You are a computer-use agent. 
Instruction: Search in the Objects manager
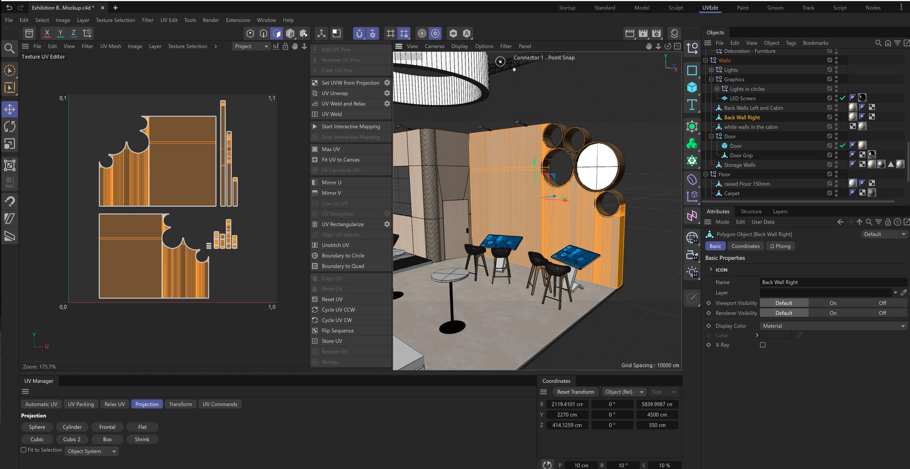pyautogui.click(x=878, y=43)
